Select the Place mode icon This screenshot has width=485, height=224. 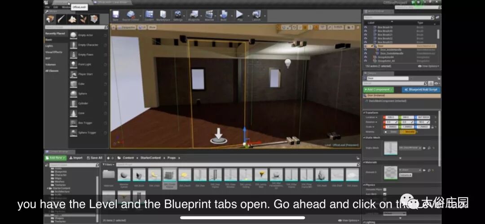coord(50,19)
